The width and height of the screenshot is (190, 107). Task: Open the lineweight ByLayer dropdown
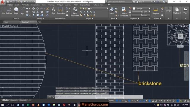[141, 12]
